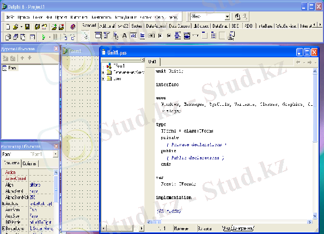The width and height of the screenshot is (324, 234).
Task: Select the TForm1 node in Code Explorer
Action: point(119,66)
